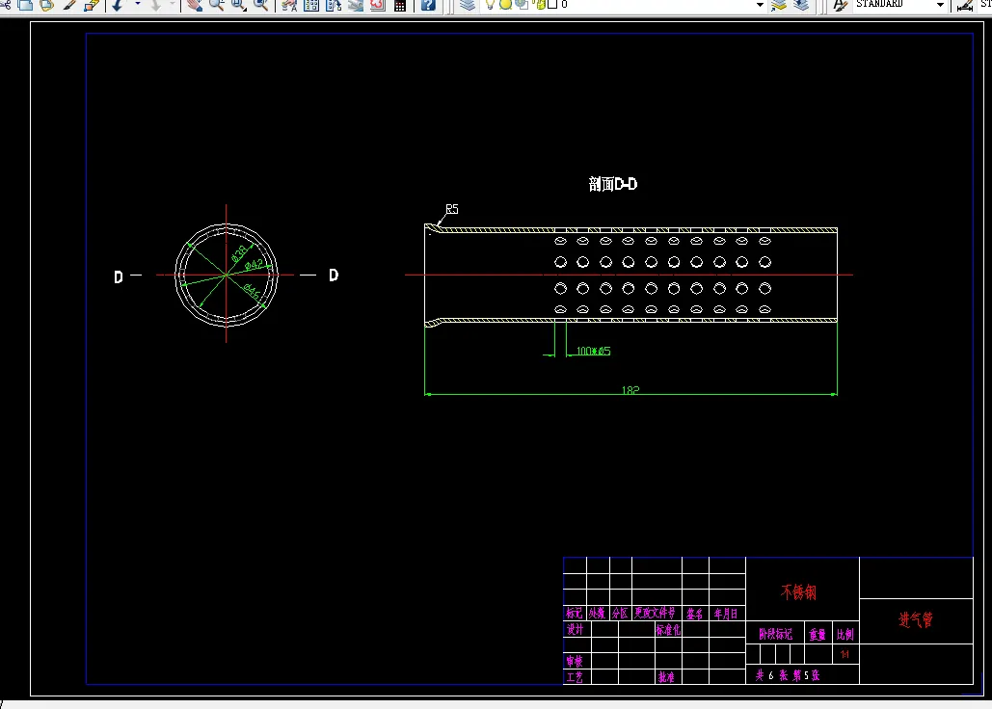Click the Copy toolbar icon

click(x=26, y=5)
